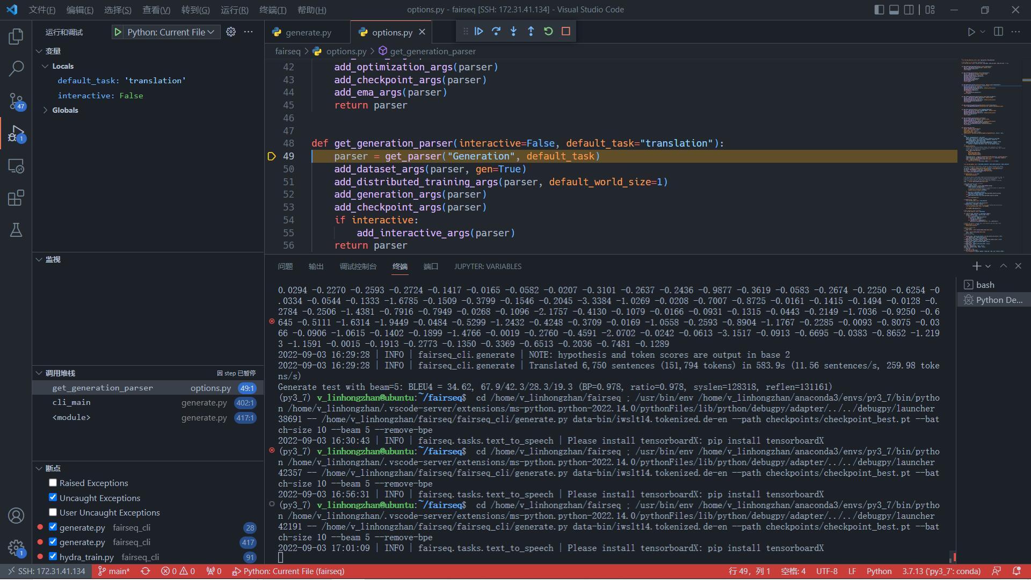Toggle panel layout icon in title bar
This screenshot has height=580, width=1031.
[894, 10]
